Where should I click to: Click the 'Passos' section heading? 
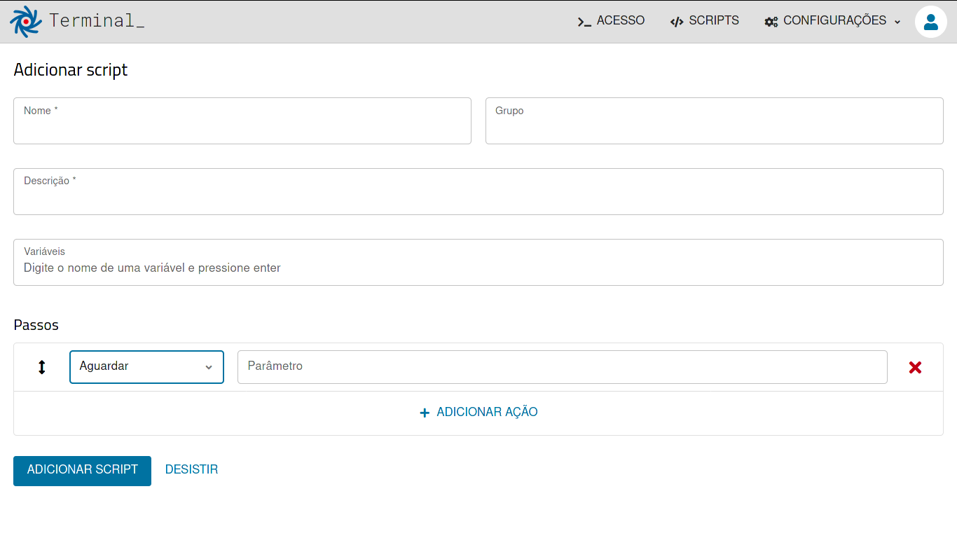(36, 325)
